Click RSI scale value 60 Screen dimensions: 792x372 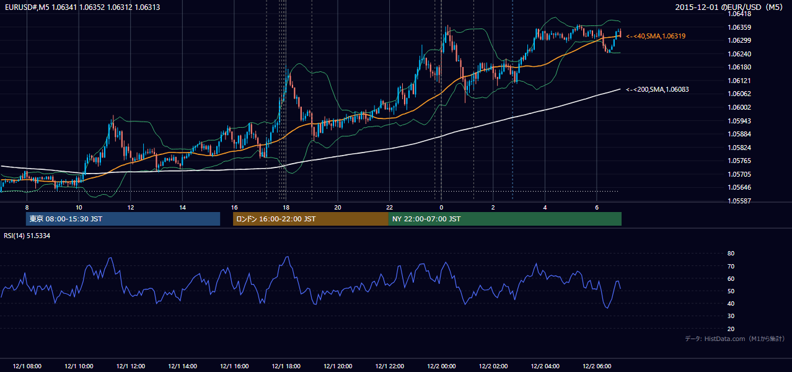click(x=731, y=278)
